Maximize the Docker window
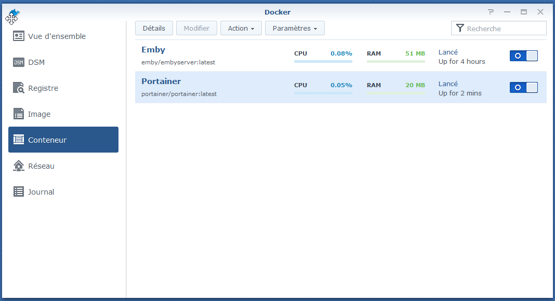The image size is (555, 301). click(524, 12)
